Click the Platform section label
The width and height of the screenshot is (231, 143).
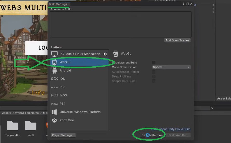pos(57,47)
